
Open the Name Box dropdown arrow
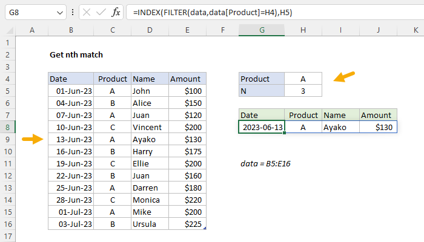click(58, 13)
